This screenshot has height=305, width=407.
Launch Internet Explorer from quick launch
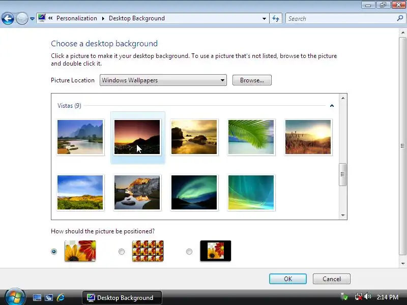61,297
